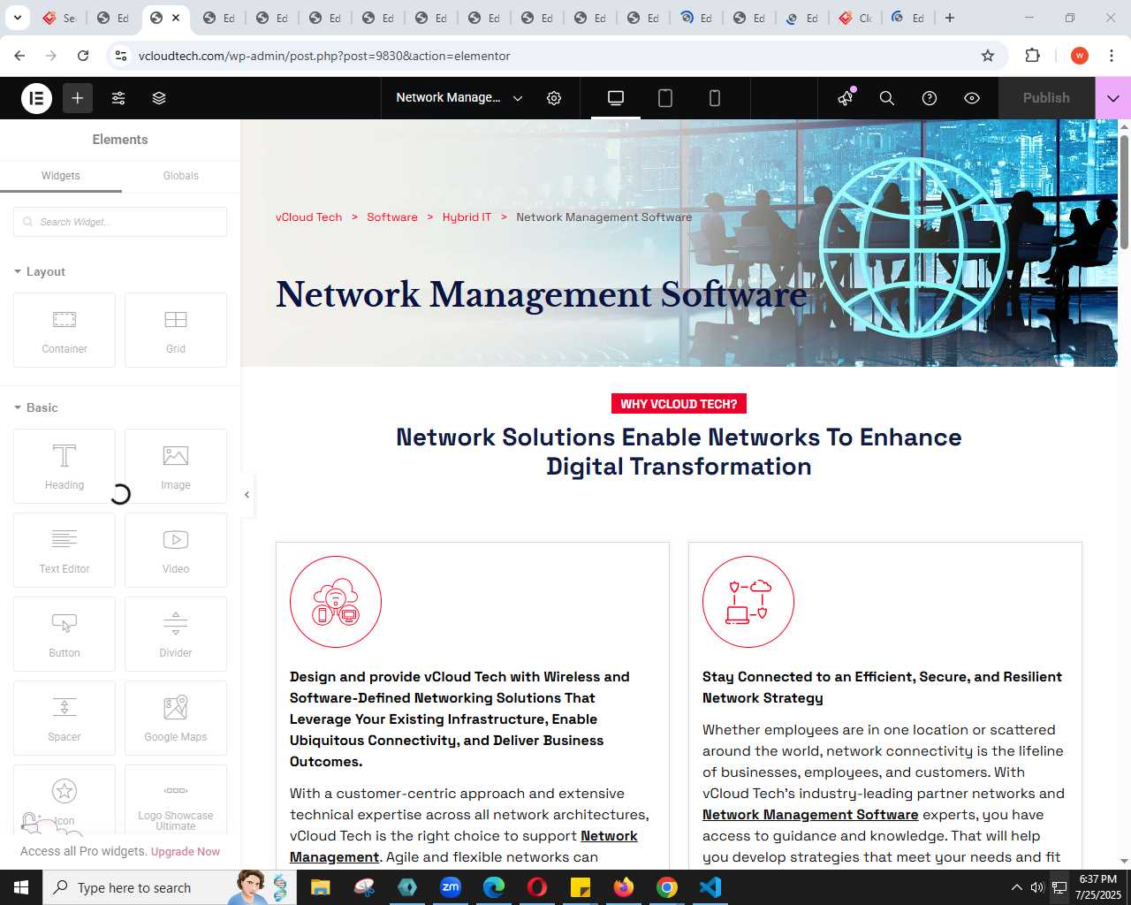Viewport: 1131px width, 905px height.
Task: Select the Heading widget
Action: click(65, 466)
